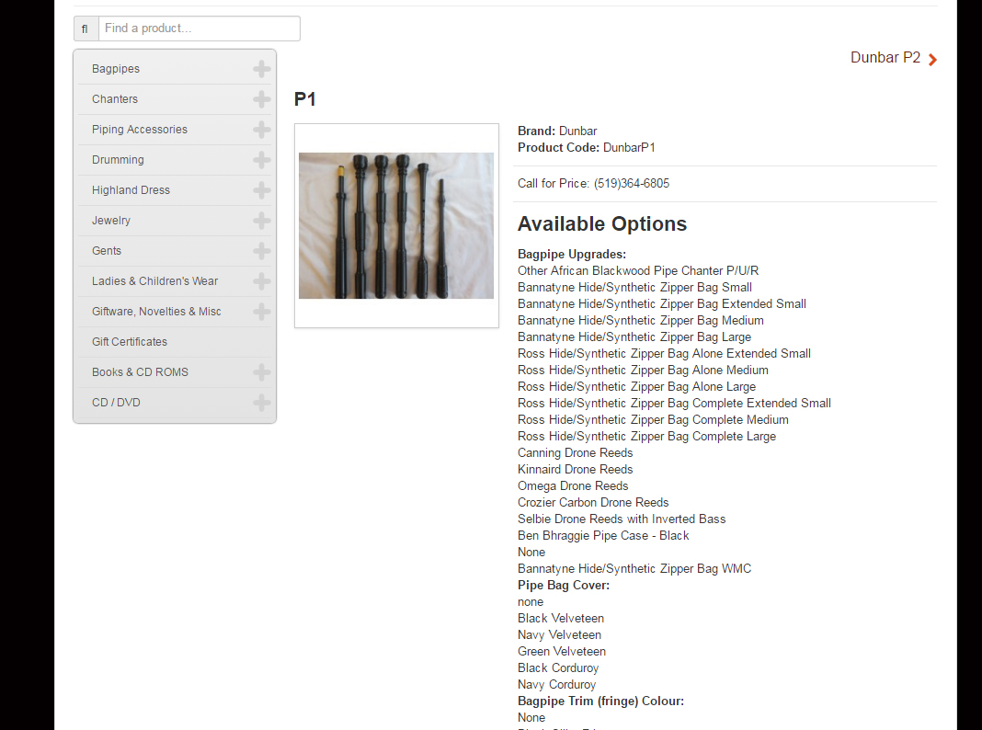Select Black Corduroy pipe bag cover
The height and width of the screenshot is (730, 982).
point(558,668)
